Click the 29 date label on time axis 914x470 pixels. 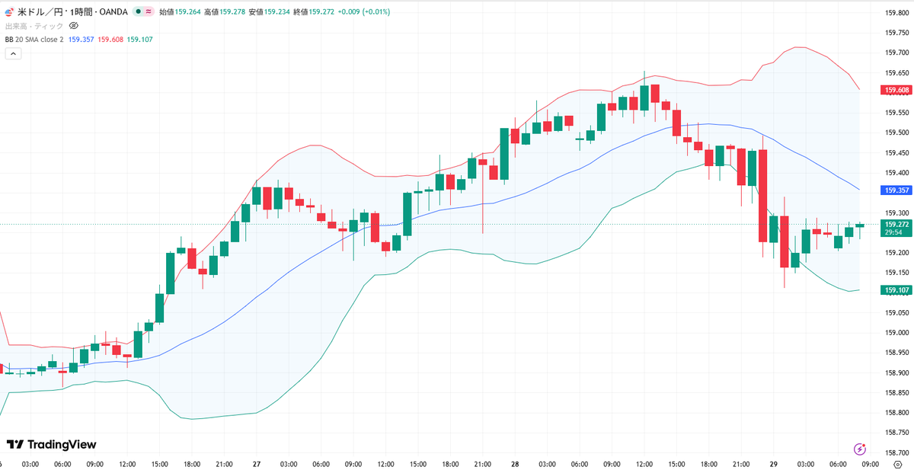pyautogui.click(x=773, y=464)
